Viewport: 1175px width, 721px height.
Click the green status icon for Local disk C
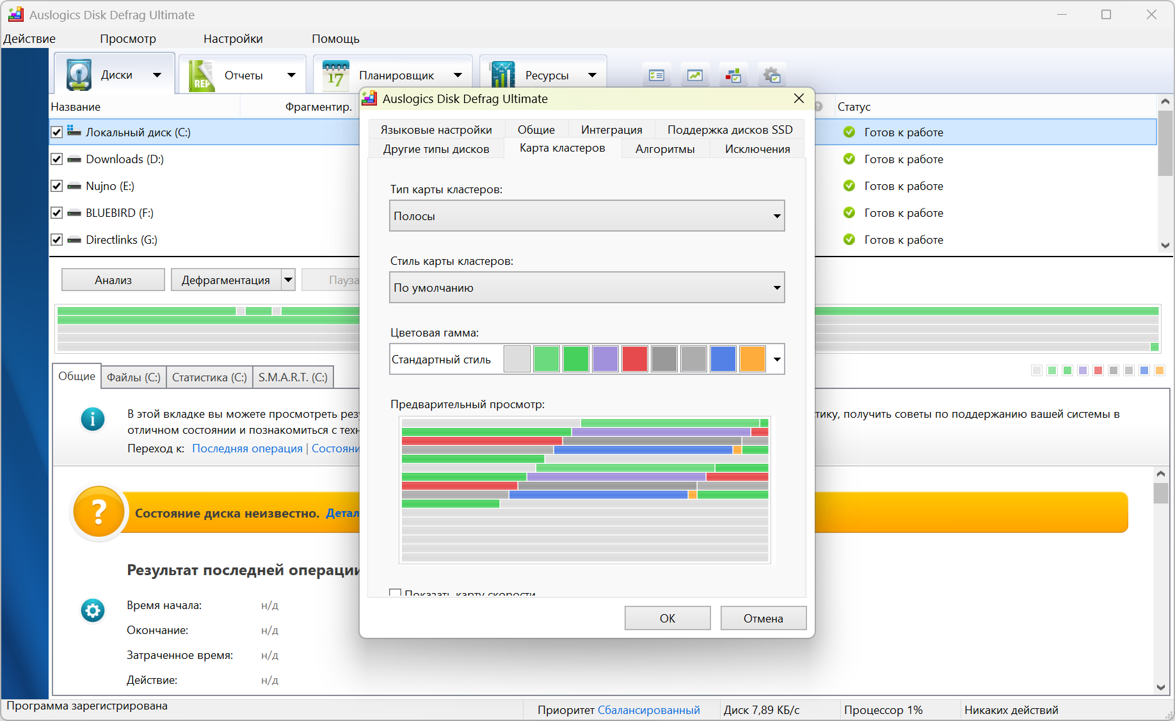pyautogui.click(x=849, y=132)
